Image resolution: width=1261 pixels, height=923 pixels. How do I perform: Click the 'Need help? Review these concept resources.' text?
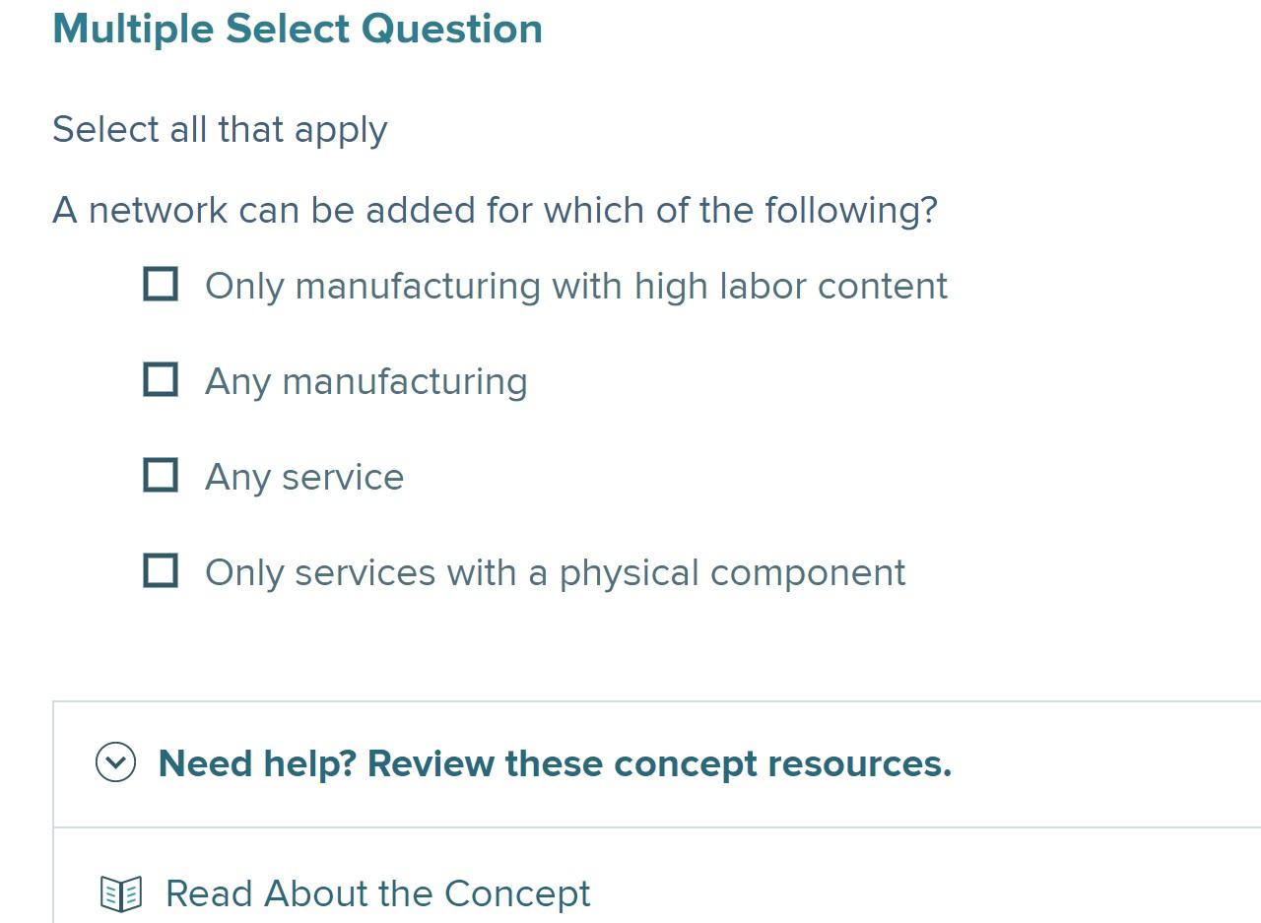point(557,762)
